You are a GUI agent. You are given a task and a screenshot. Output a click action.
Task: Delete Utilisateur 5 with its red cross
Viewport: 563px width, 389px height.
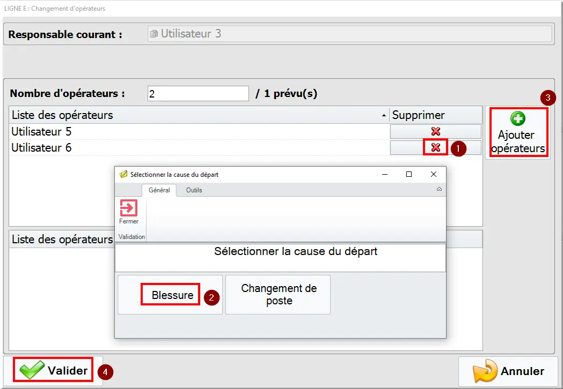pos(436,131)
